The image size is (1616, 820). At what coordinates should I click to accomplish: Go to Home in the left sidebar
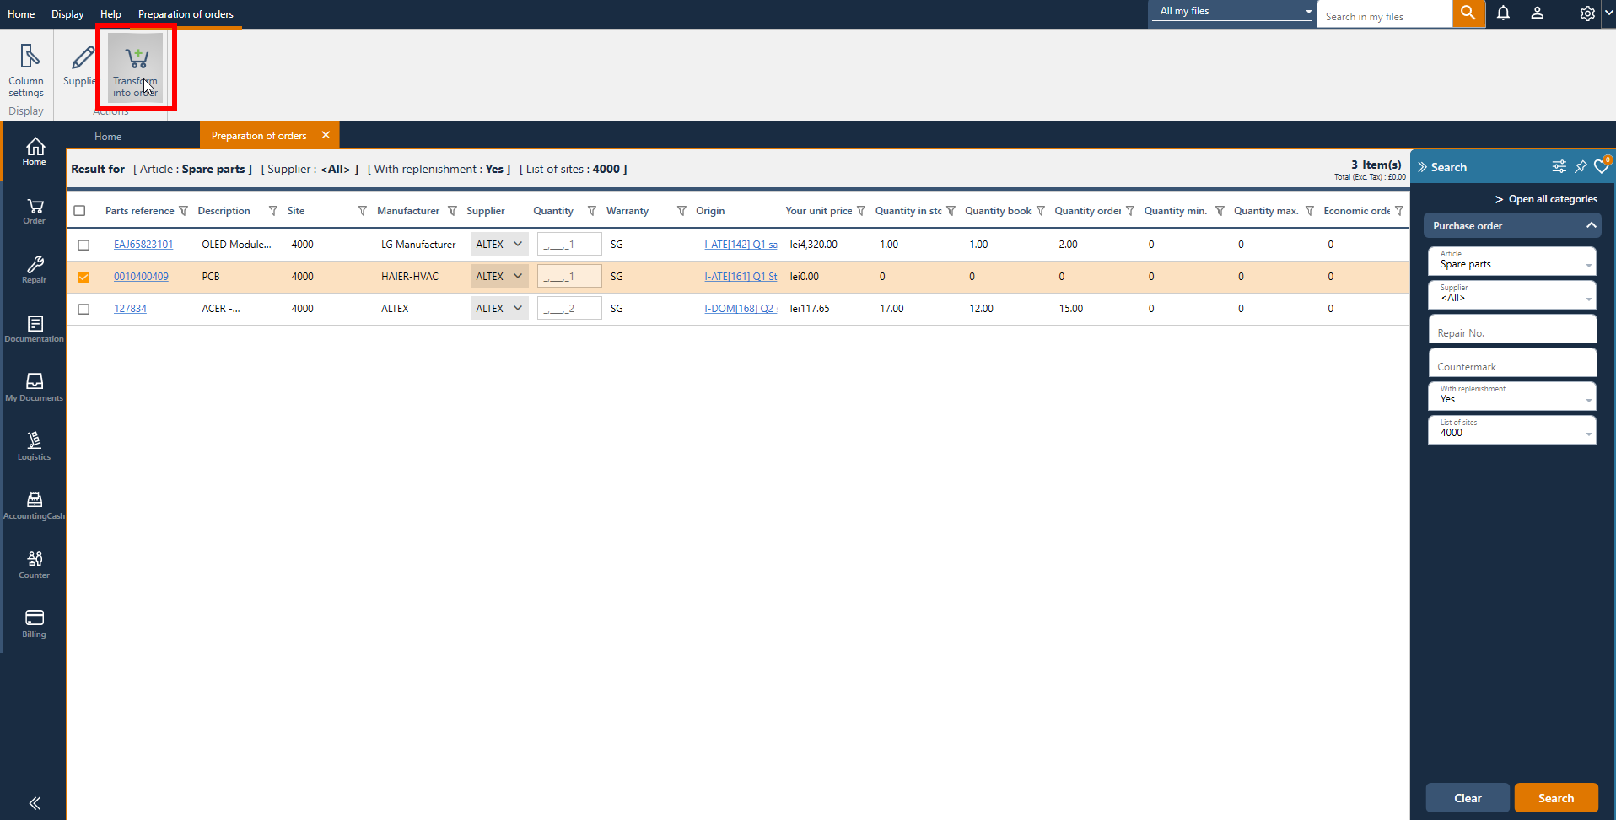click(35, 152)
